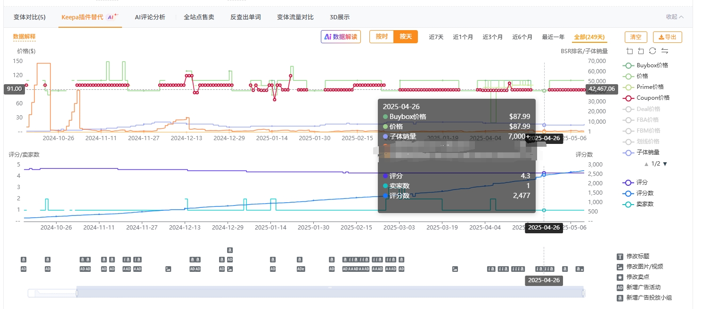Click the Buybox价格 $87.99 tooltip row
Screen dimensions: 710x309
[x=457, y=117]
